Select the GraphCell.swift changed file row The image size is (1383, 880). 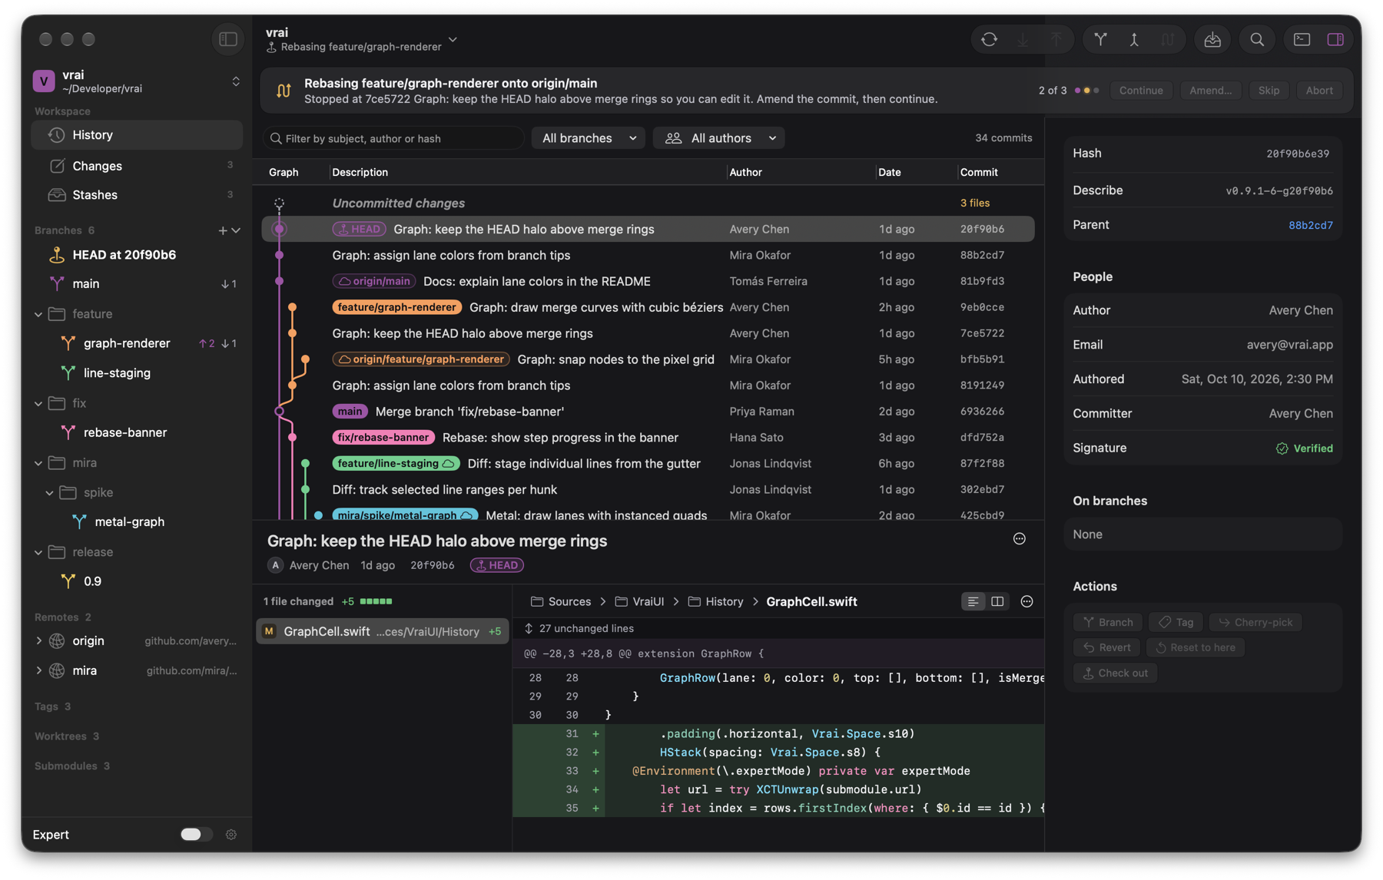382,631
